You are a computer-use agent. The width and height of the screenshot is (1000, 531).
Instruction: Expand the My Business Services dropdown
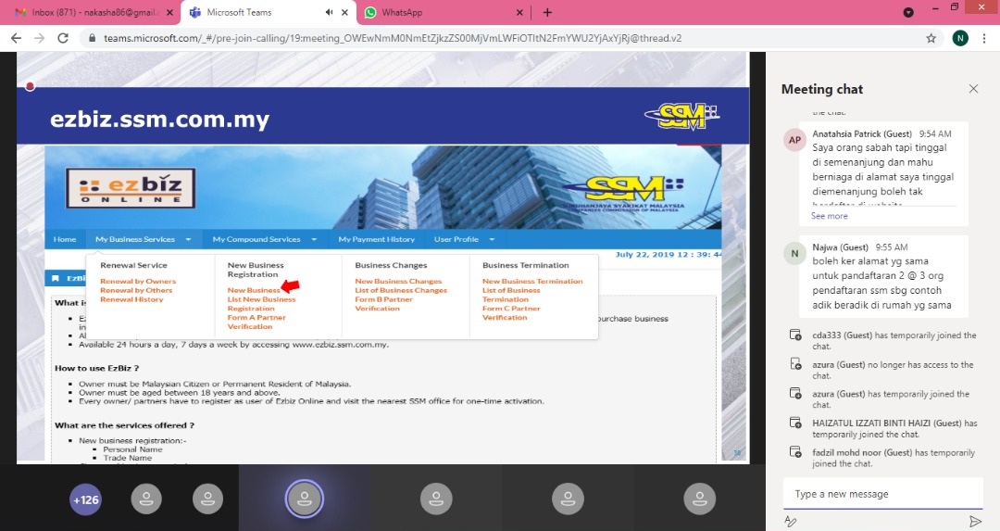point(143,239)
